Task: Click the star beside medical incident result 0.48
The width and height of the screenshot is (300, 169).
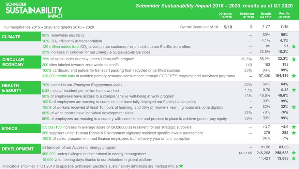Action: pyautogui.click(x=293, y=90)
